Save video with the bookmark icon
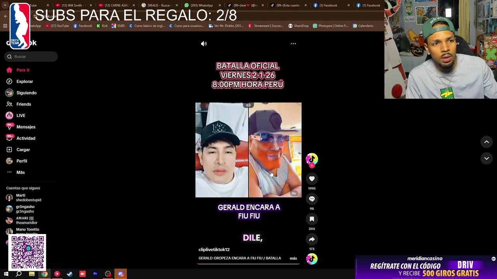The height and width of the screenshot is (279, 497). [x=312, y=219]
